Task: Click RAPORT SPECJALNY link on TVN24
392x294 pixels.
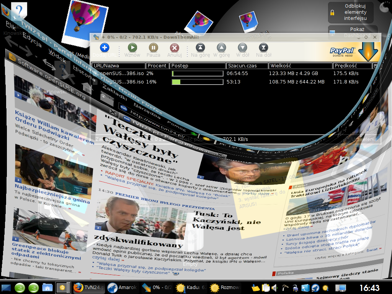Action: [x=129, y=178]
